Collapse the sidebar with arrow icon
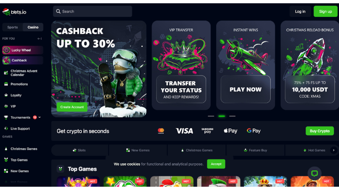 pos(40,39)
